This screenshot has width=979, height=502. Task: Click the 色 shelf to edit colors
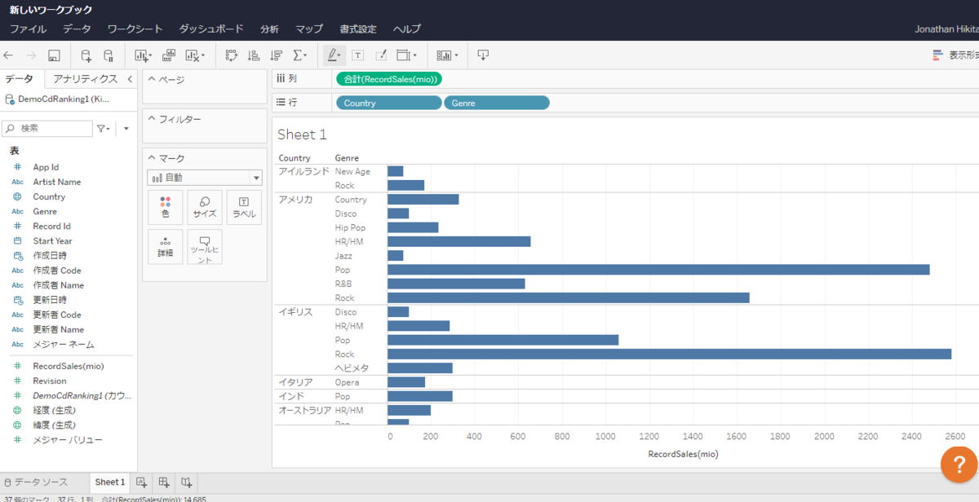[x=165, y=207]
